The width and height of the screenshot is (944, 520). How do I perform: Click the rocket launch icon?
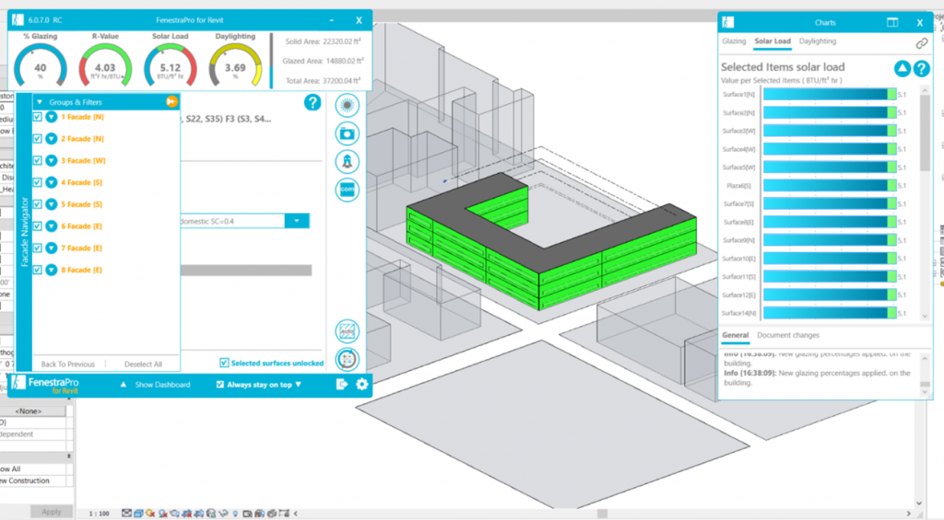pyautogui.click(x=347, y=162)
